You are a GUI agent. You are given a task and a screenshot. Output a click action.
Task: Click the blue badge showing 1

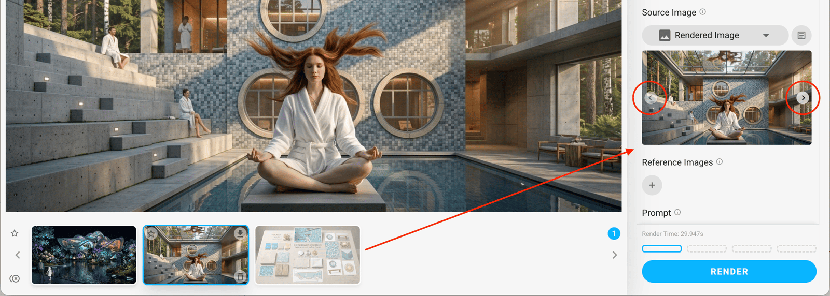(x=614, y=233)
